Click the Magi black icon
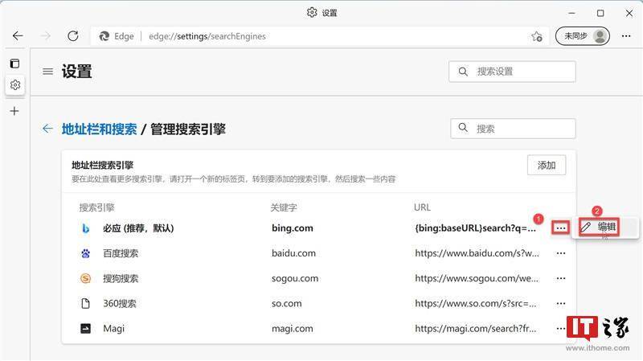The width and height of the screenshot is (643, 361). 85,329
